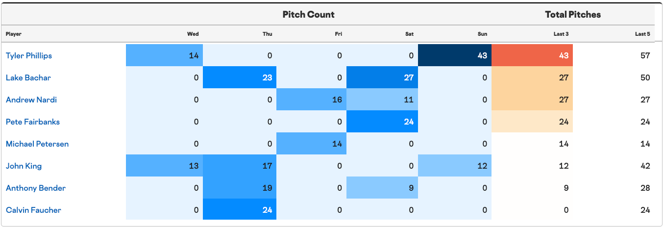Sort by Last 5 total pitches

point(642,34)
